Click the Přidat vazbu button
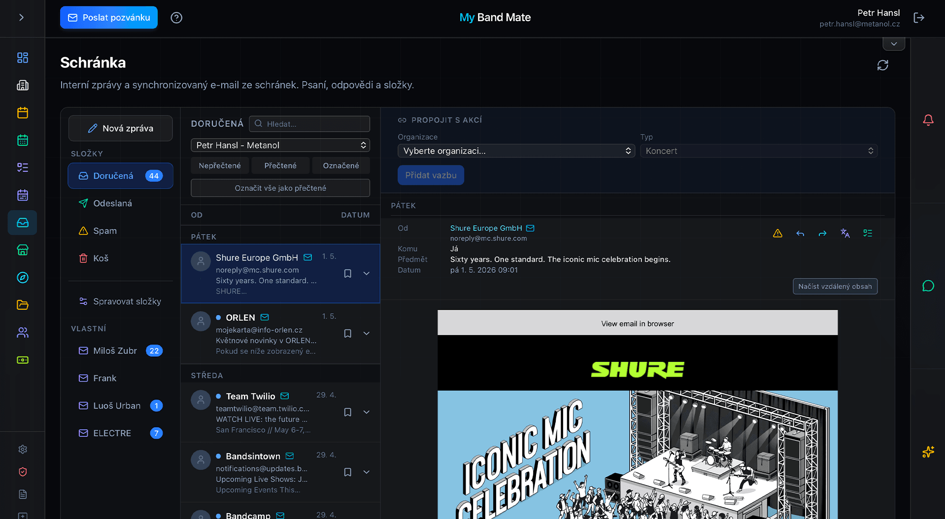 [x=431, y=175]
